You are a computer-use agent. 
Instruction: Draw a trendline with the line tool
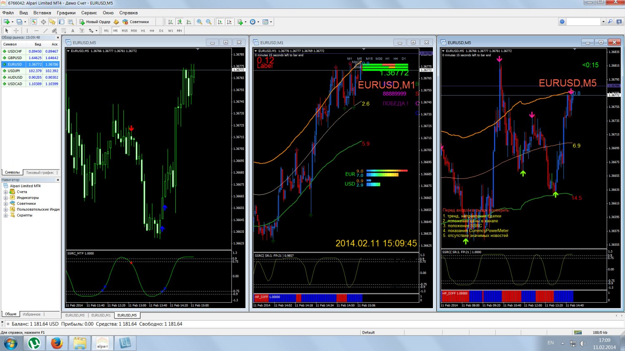coord(45,30)
